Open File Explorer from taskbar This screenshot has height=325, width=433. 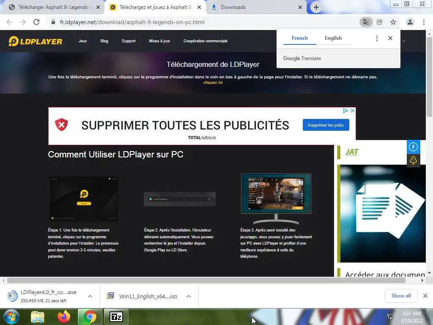tap(37, 317)
